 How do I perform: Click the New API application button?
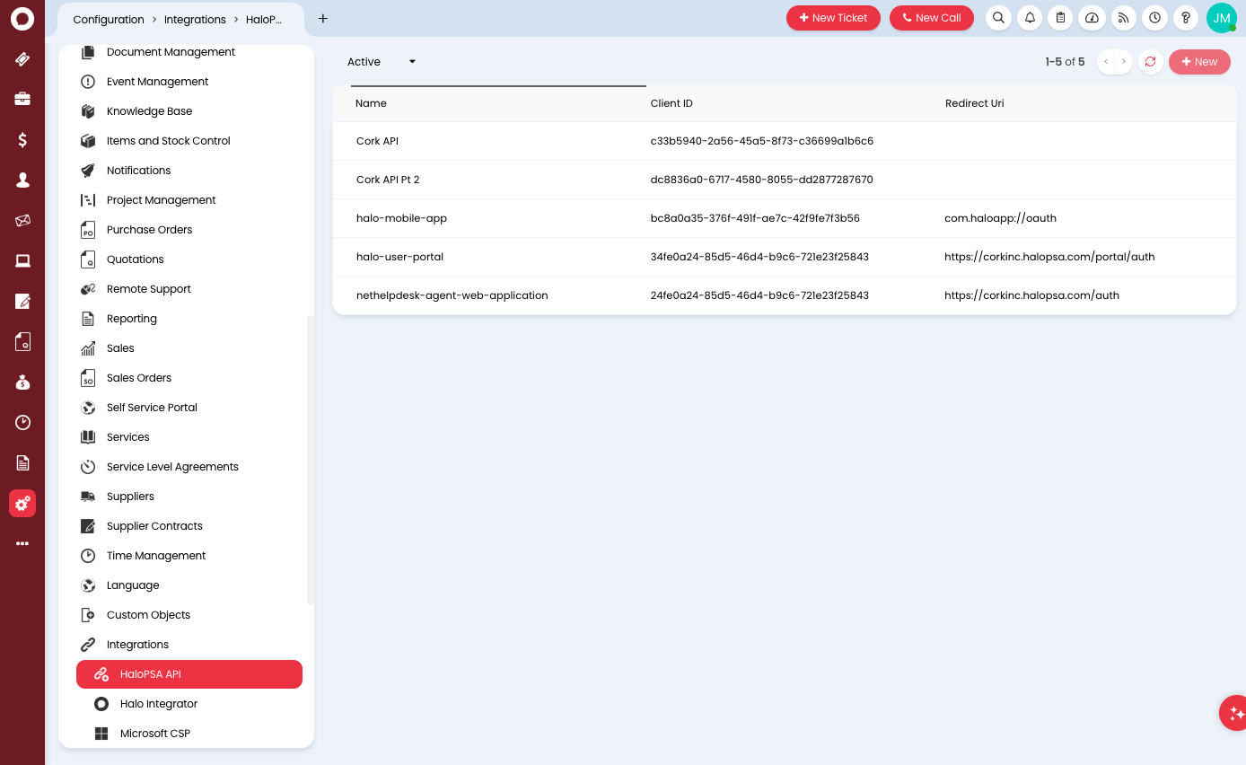click(x=1199, y=62)
